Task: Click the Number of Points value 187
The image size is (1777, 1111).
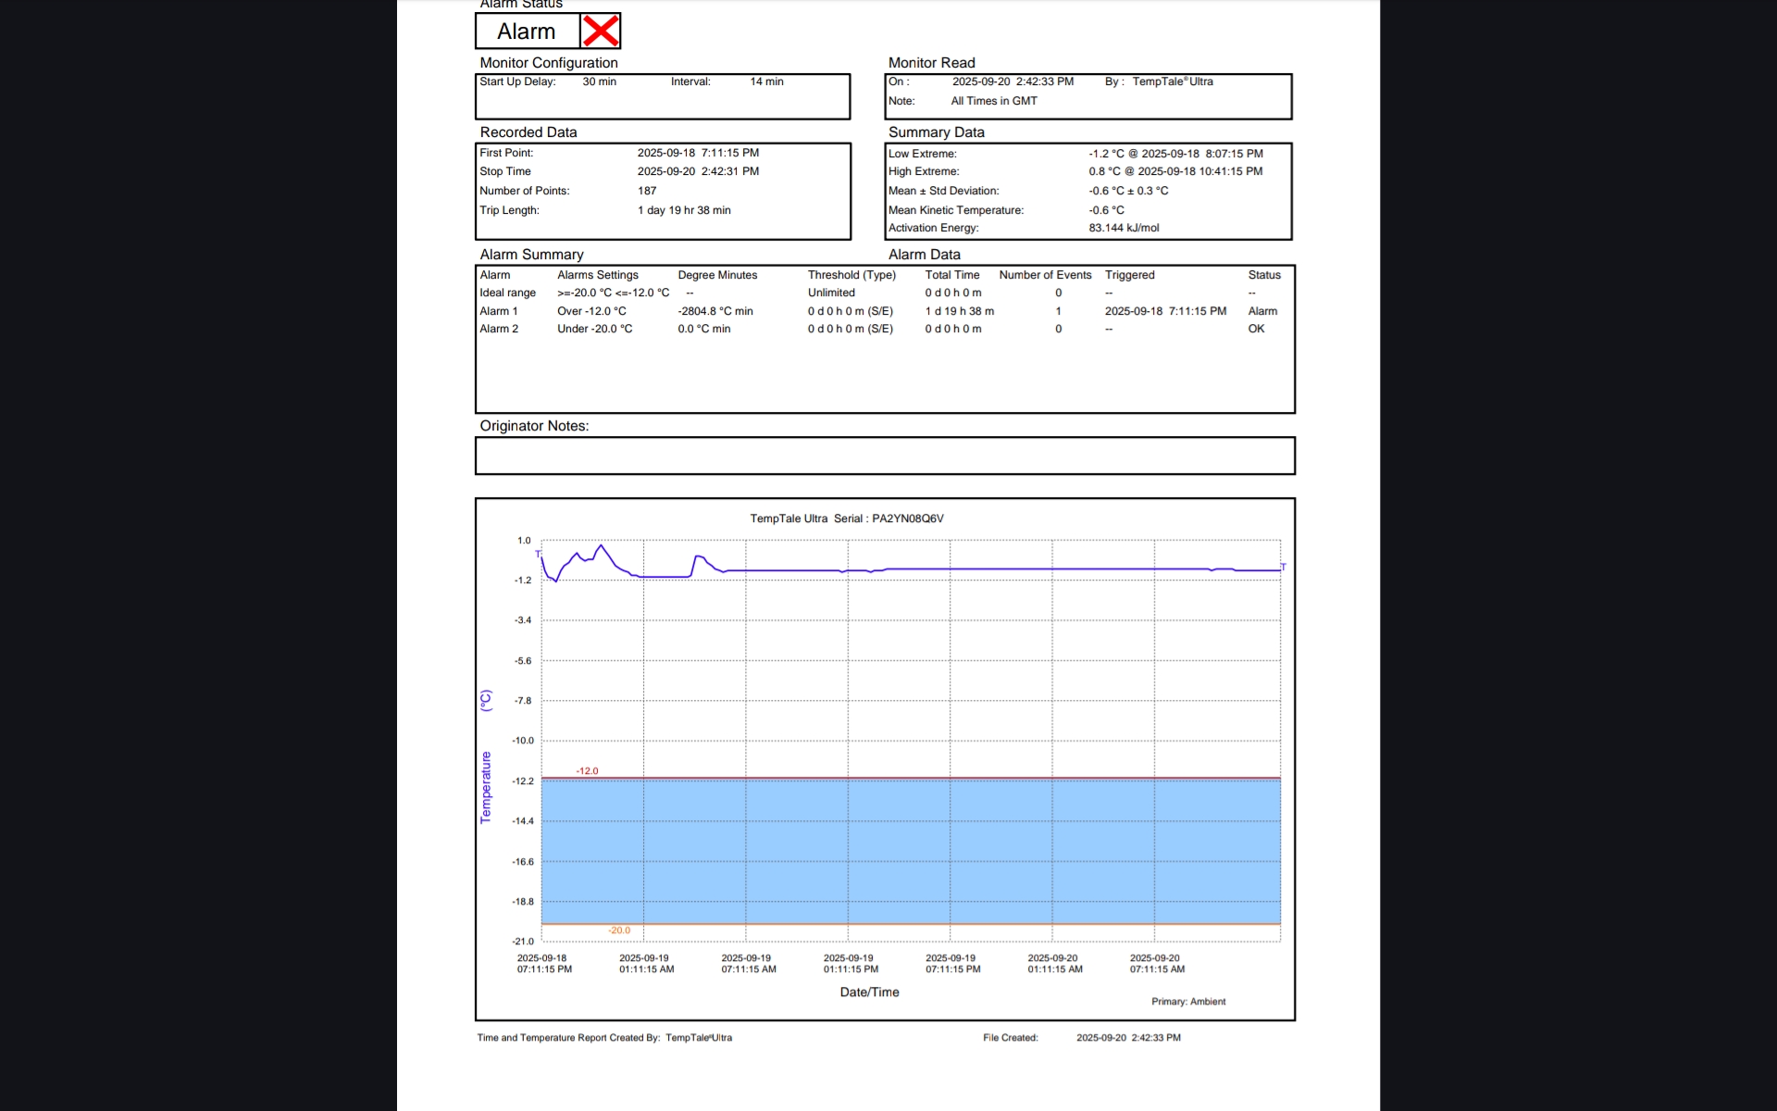Action: pos(646,191)
